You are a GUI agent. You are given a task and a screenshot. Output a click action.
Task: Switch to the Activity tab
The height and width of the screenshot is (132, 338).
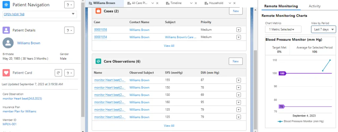coord(315,6)
